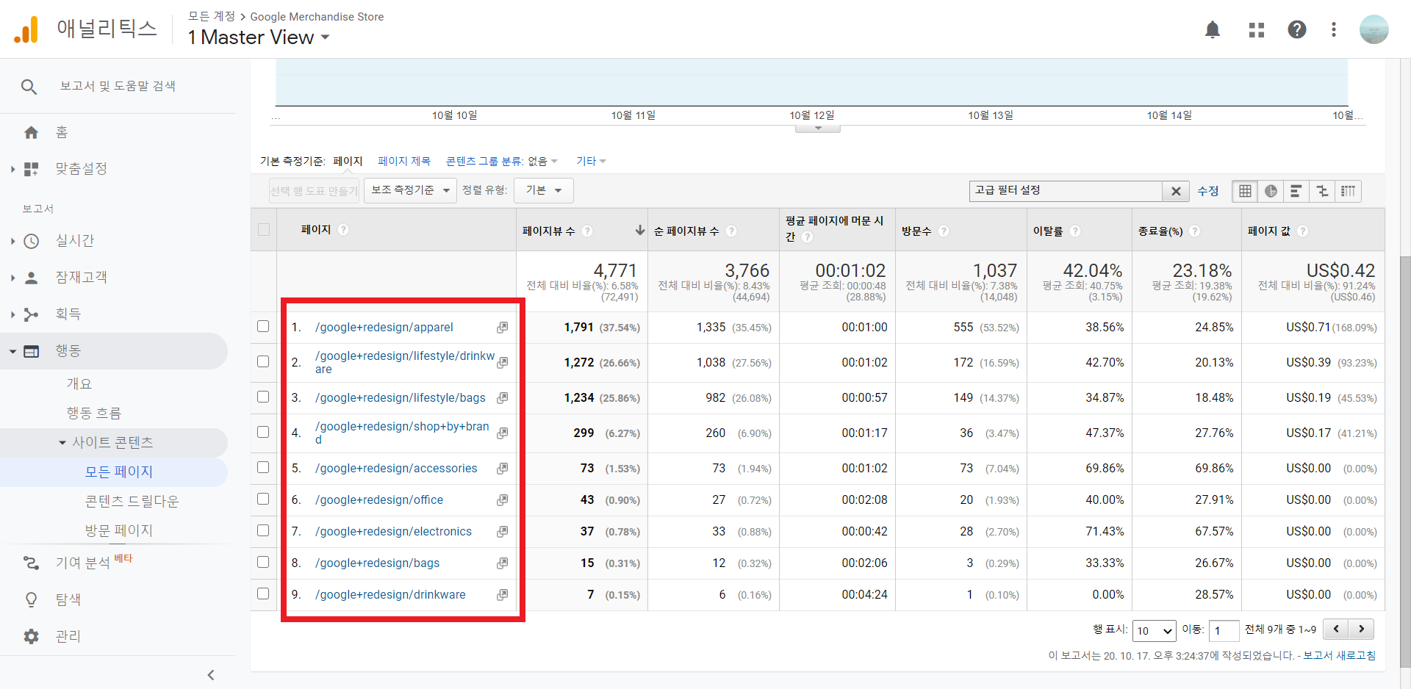Open the 정렬 유형 기본 dropdown
1411x689 pixels.
[x=544, y=190]
